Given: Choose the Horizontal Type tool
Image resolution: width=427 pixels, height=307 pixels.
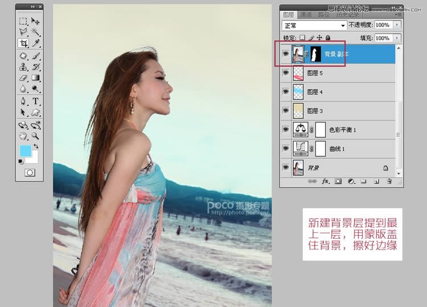Looking at the screenshot, I should [35, 101].
